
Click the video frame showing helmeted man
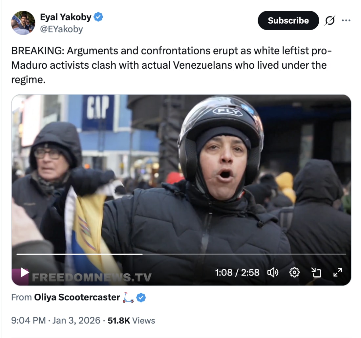(181, 175)
